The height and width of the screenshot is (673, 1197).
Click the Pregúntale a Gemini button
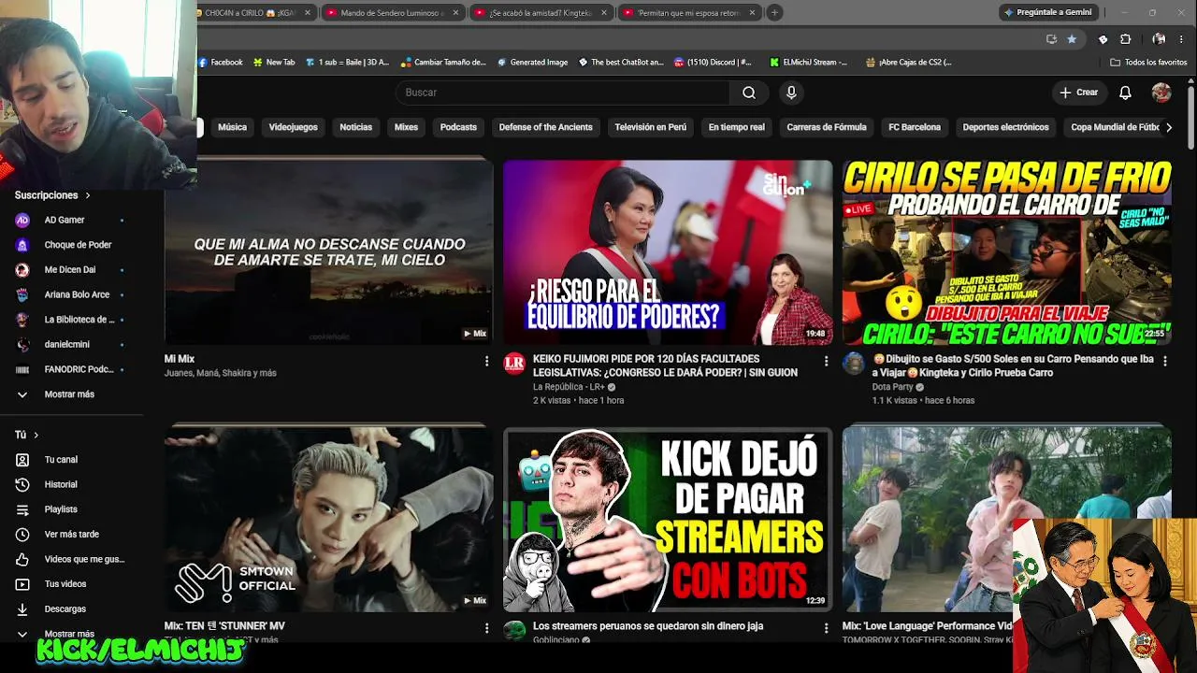tap(1047, 12)
